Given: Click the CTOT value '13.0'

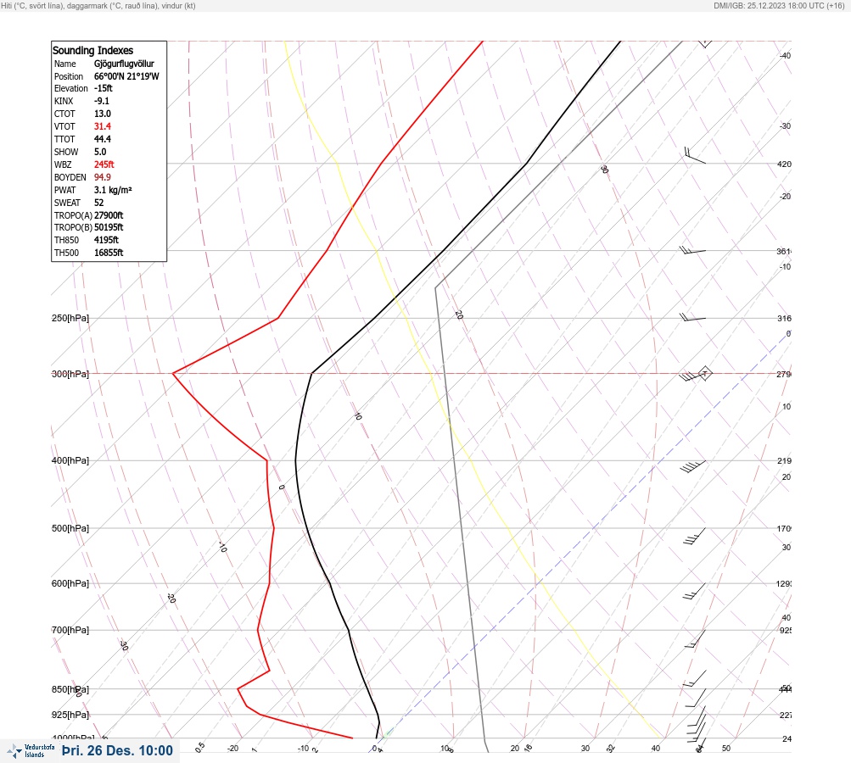Looking at the screenshot, I should [x=103, y=114].
